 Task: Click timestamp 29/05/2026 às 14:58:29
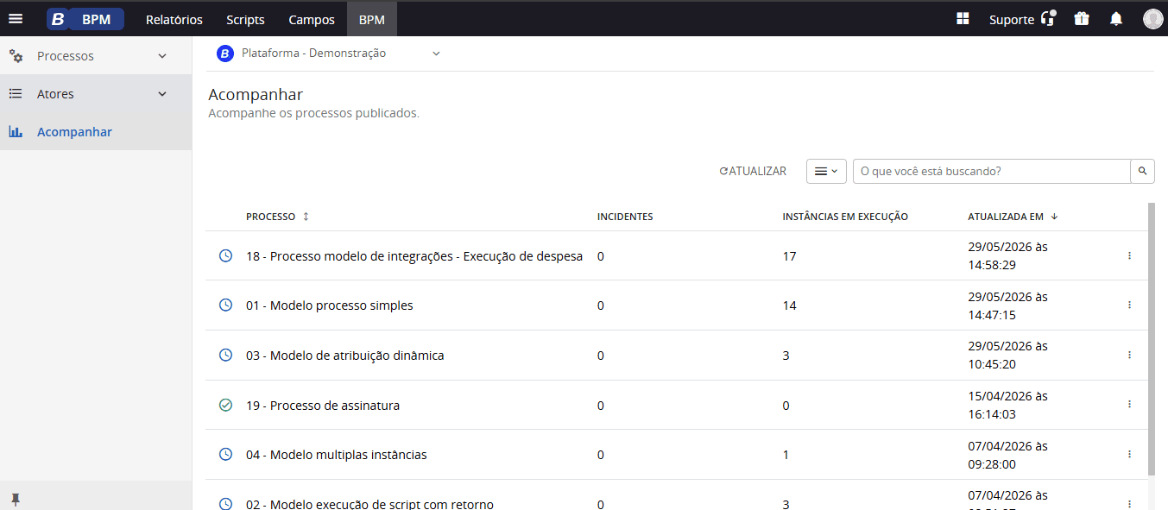(x=1007, y=255)
